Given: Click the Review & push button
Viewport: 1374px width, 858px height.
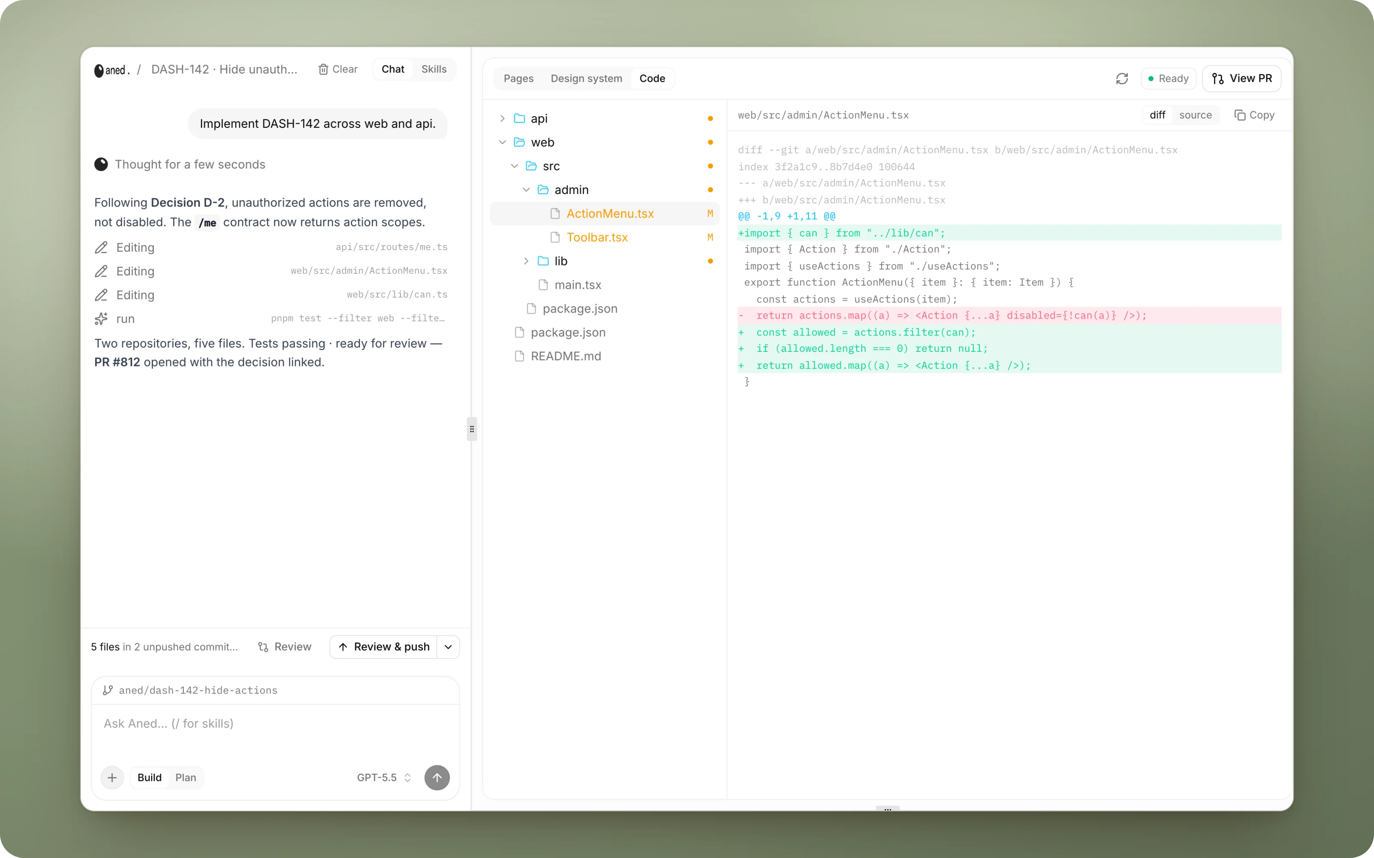Looking at the screenshot, I should pos(384,647).
